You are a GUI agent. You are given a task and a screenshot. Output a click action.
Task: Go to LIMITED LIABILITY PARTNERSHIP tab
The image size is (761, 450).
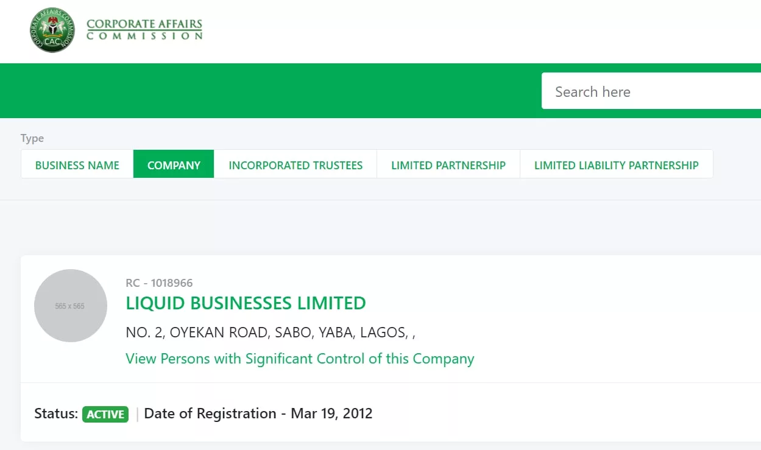coord(616,165)
